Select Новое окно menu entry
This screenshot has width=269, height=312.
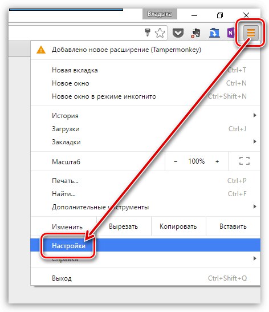pyautogui.click(x=145, y=83)
